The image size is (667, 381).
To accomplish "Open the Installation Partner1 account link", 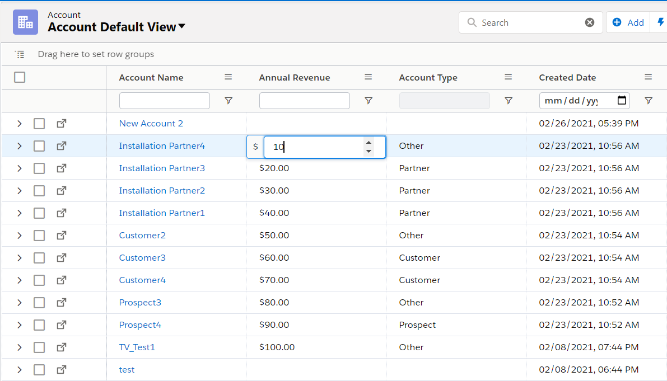I will (x=162, y=213).
